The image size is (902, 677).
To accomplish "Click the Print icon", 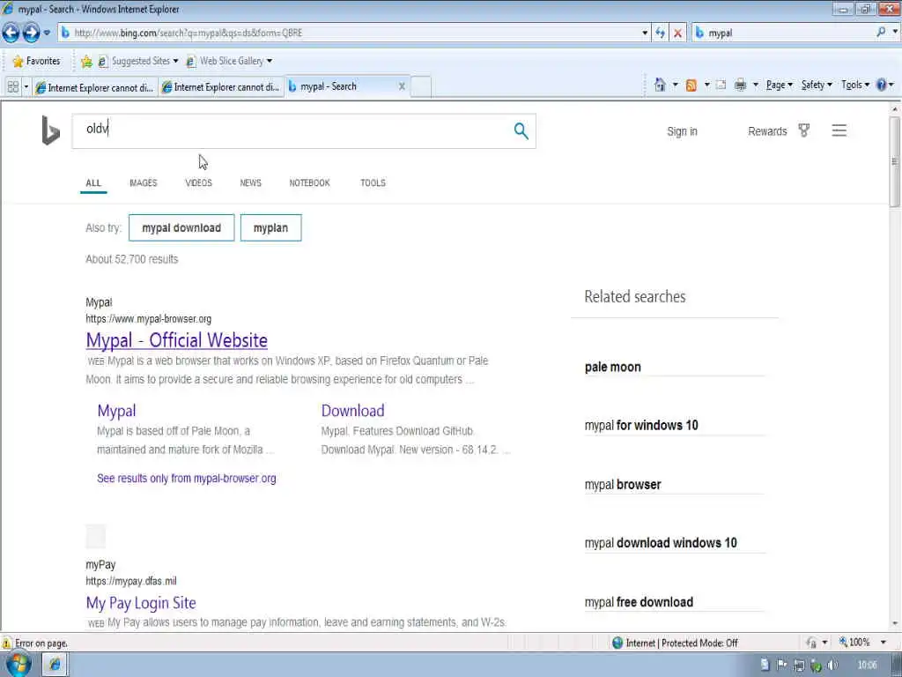I will tap(740, 86).
